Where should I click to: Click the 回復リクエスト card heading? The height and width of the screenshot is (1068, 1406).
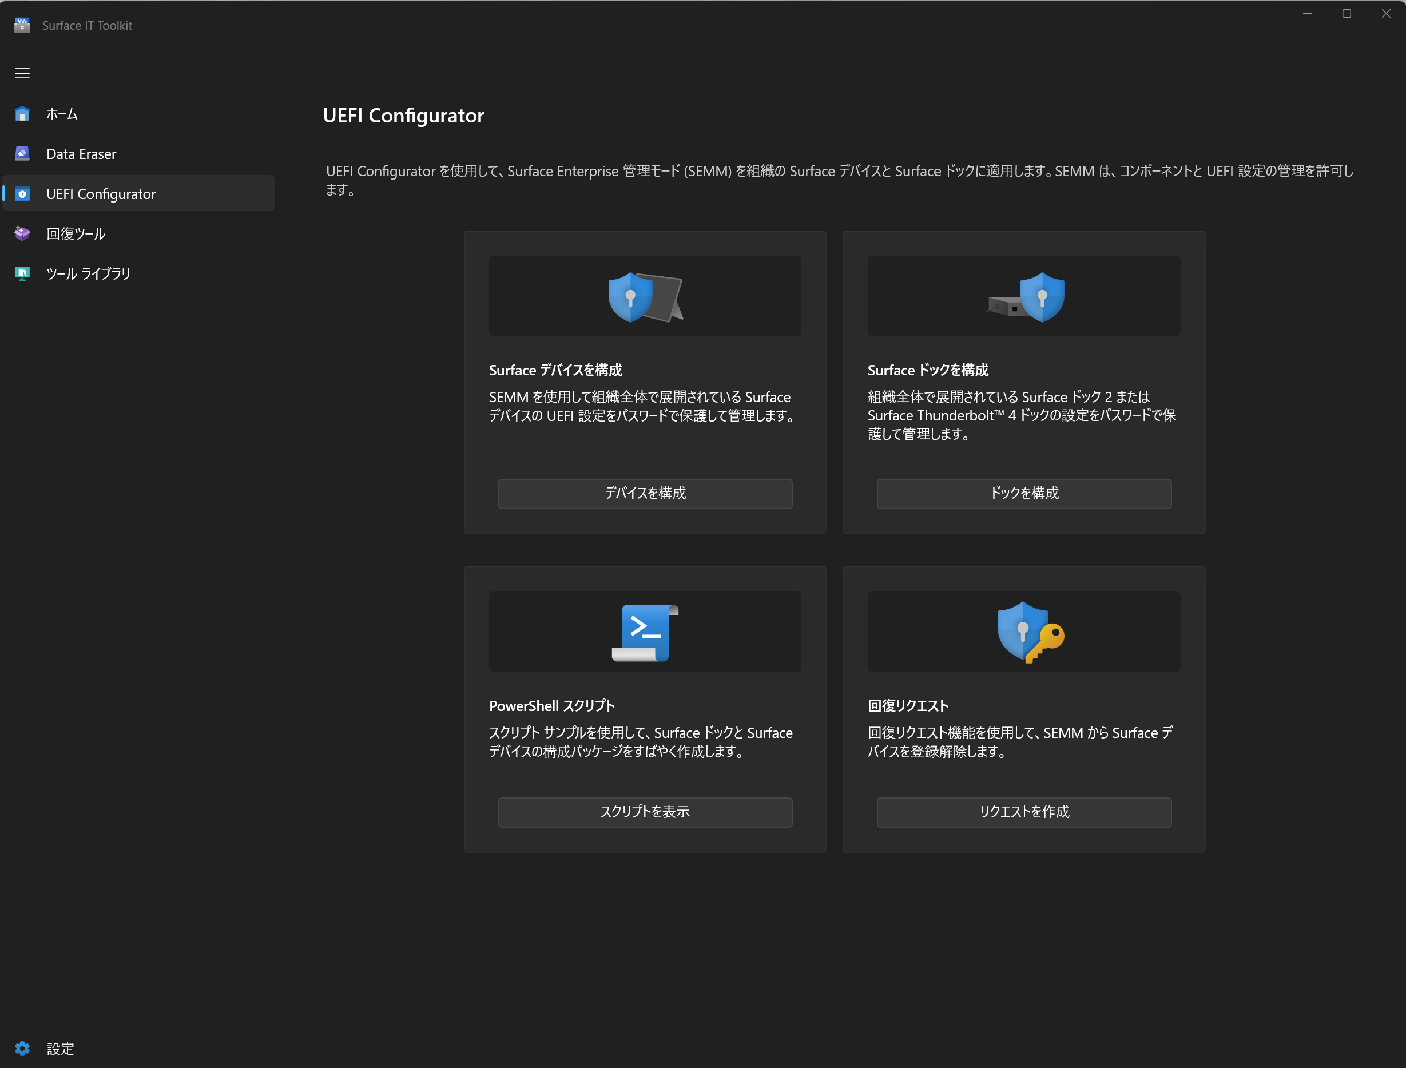coord(908,706)
